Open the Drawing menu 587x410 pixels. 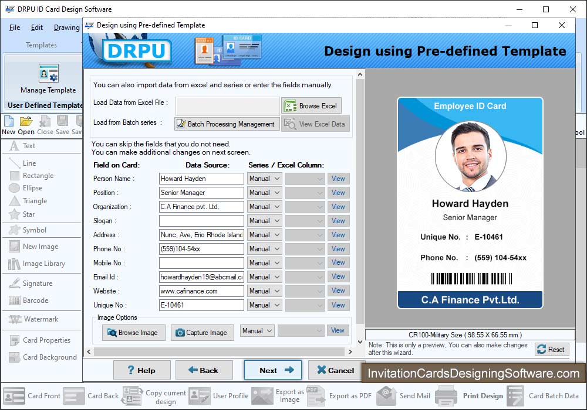67,28
